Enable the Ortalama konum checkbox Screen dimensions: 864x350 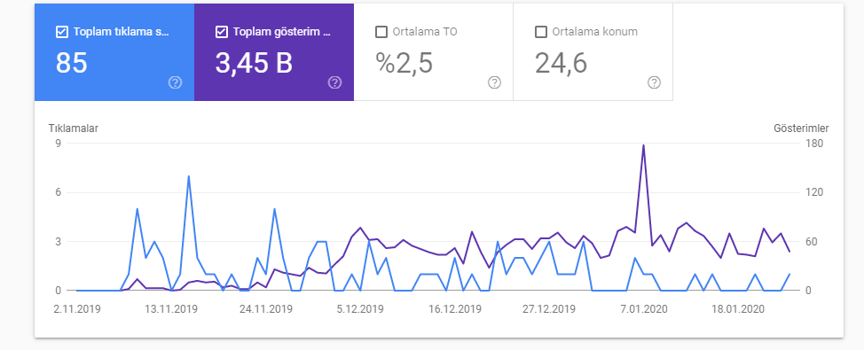click(541, 32)
